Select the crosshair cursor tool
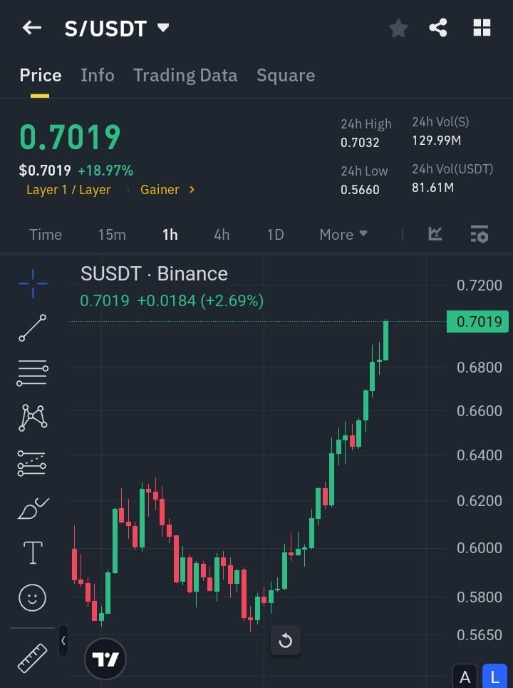513x688 pixels. click(x=33, y=283)
